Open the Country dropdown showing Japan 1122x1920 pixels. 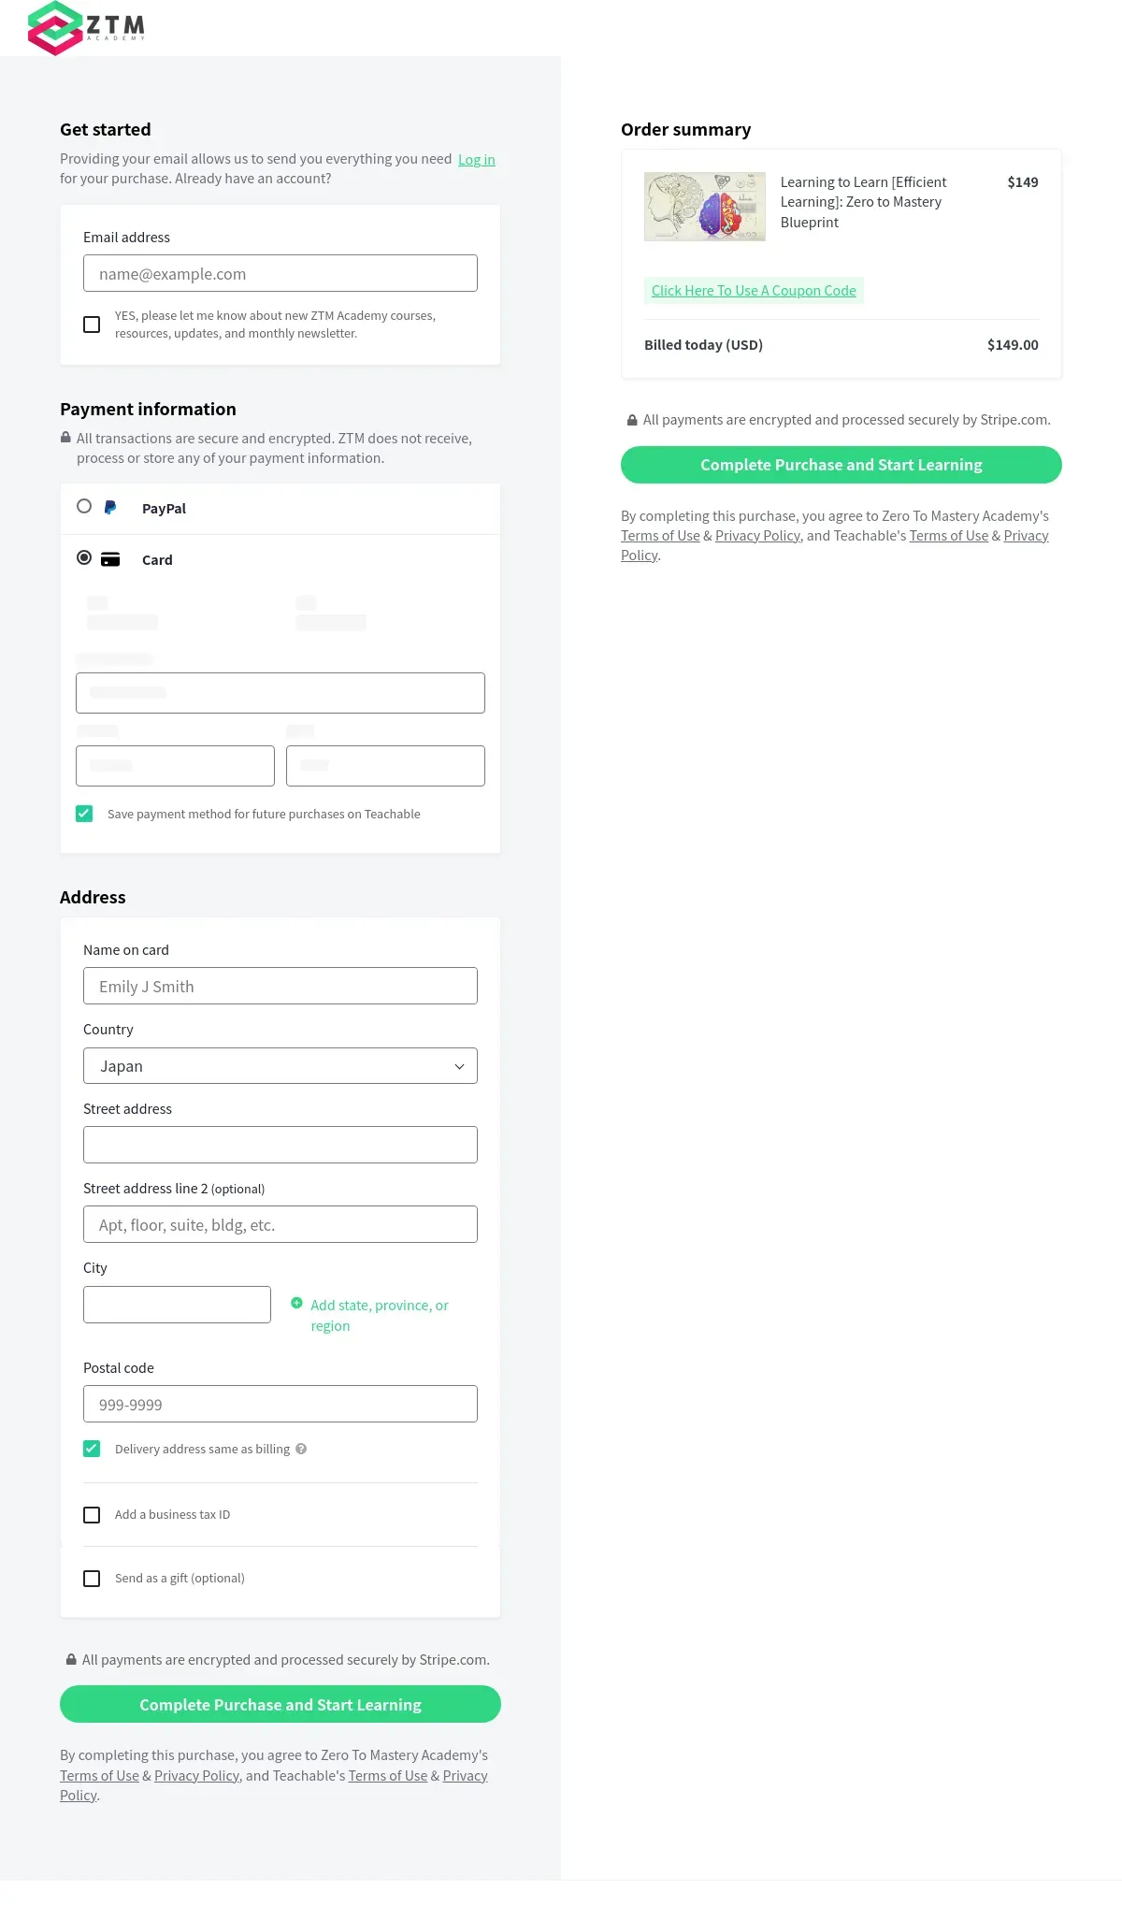coord(280,1066)
